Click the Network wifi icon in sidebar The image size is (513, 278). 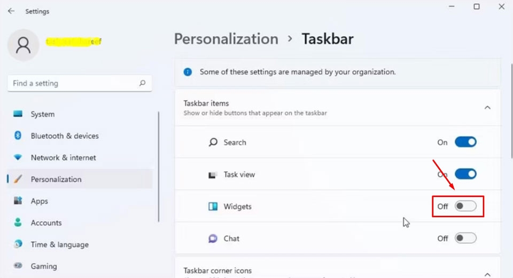(x=18, y=157)
